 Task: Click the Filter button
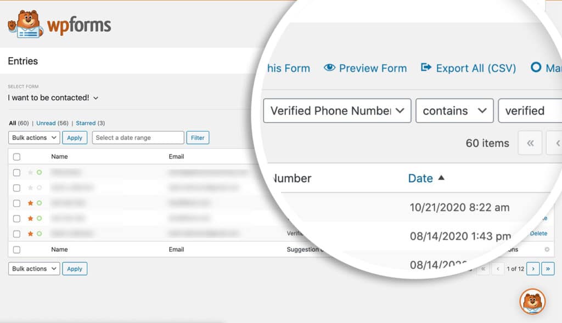tap(198, 138)
